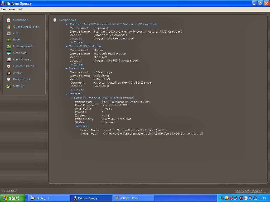The height and width of the screenshot is (202, 270).
Task: Collapse the Driver node under OneNote printer
Action: (77, 127)
